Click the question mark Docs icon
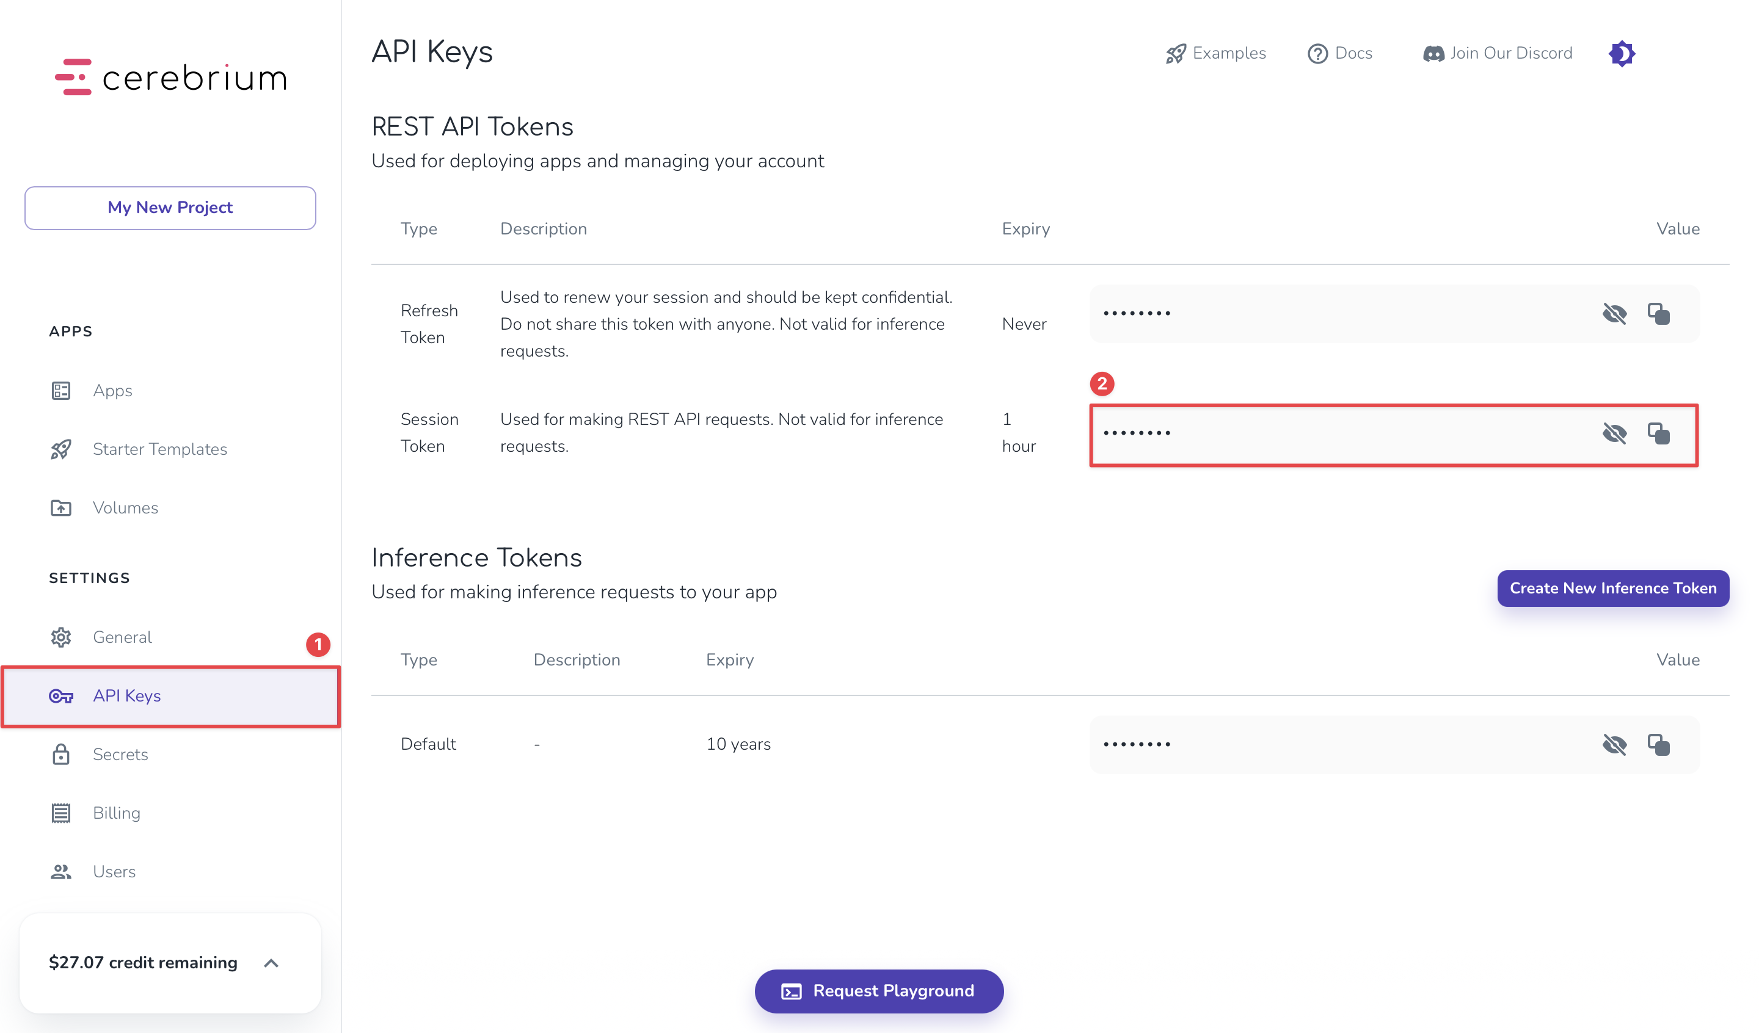1759x1033 pixels. (1317, 54)
